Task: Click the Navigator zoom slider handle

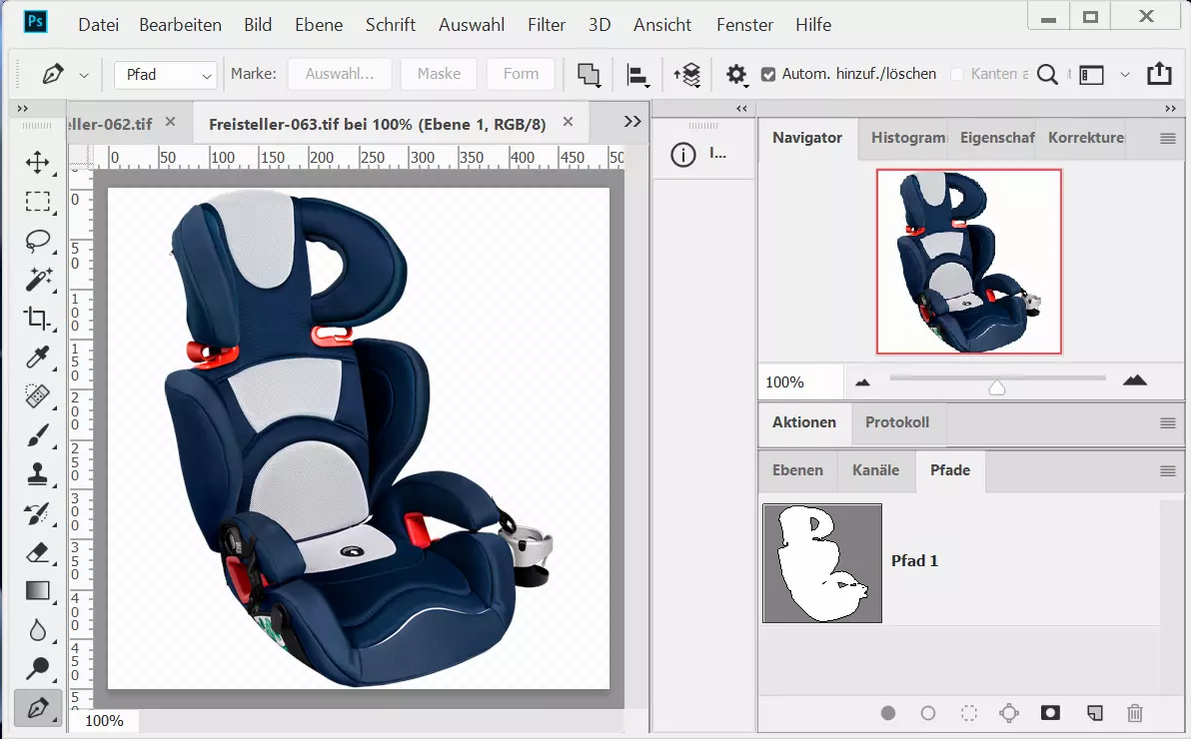Action: tap(996, 386)
